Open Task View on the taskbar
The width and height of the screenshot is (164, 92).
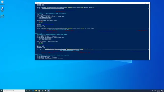[x=30, y=91]
